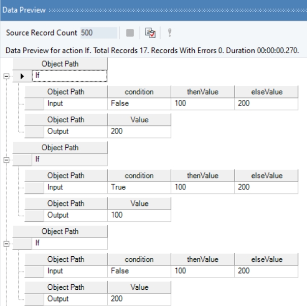Click the thenValue header in third record

(x=202, y=259)
